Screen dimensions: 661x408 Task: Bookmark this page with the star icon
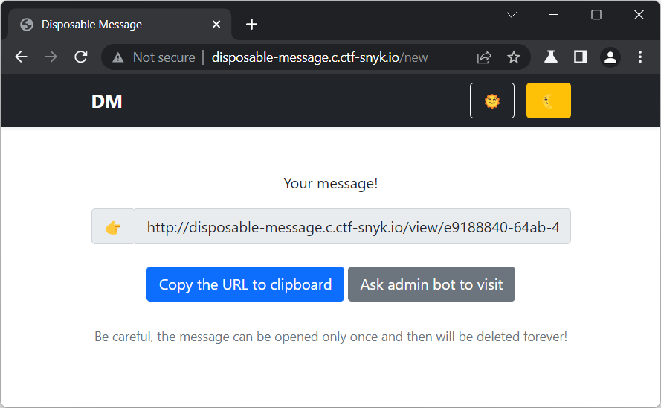click(513, 57)
